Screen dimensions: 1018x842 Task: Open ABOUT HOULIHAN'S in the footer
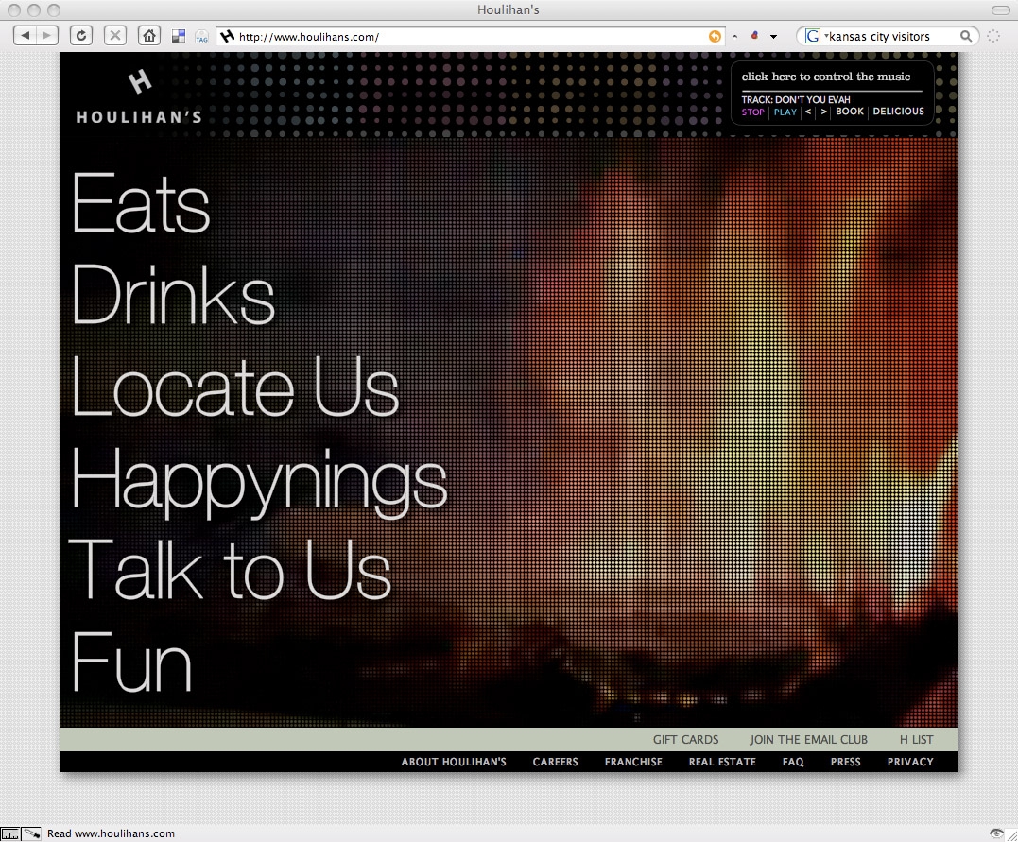pos(454,762)
